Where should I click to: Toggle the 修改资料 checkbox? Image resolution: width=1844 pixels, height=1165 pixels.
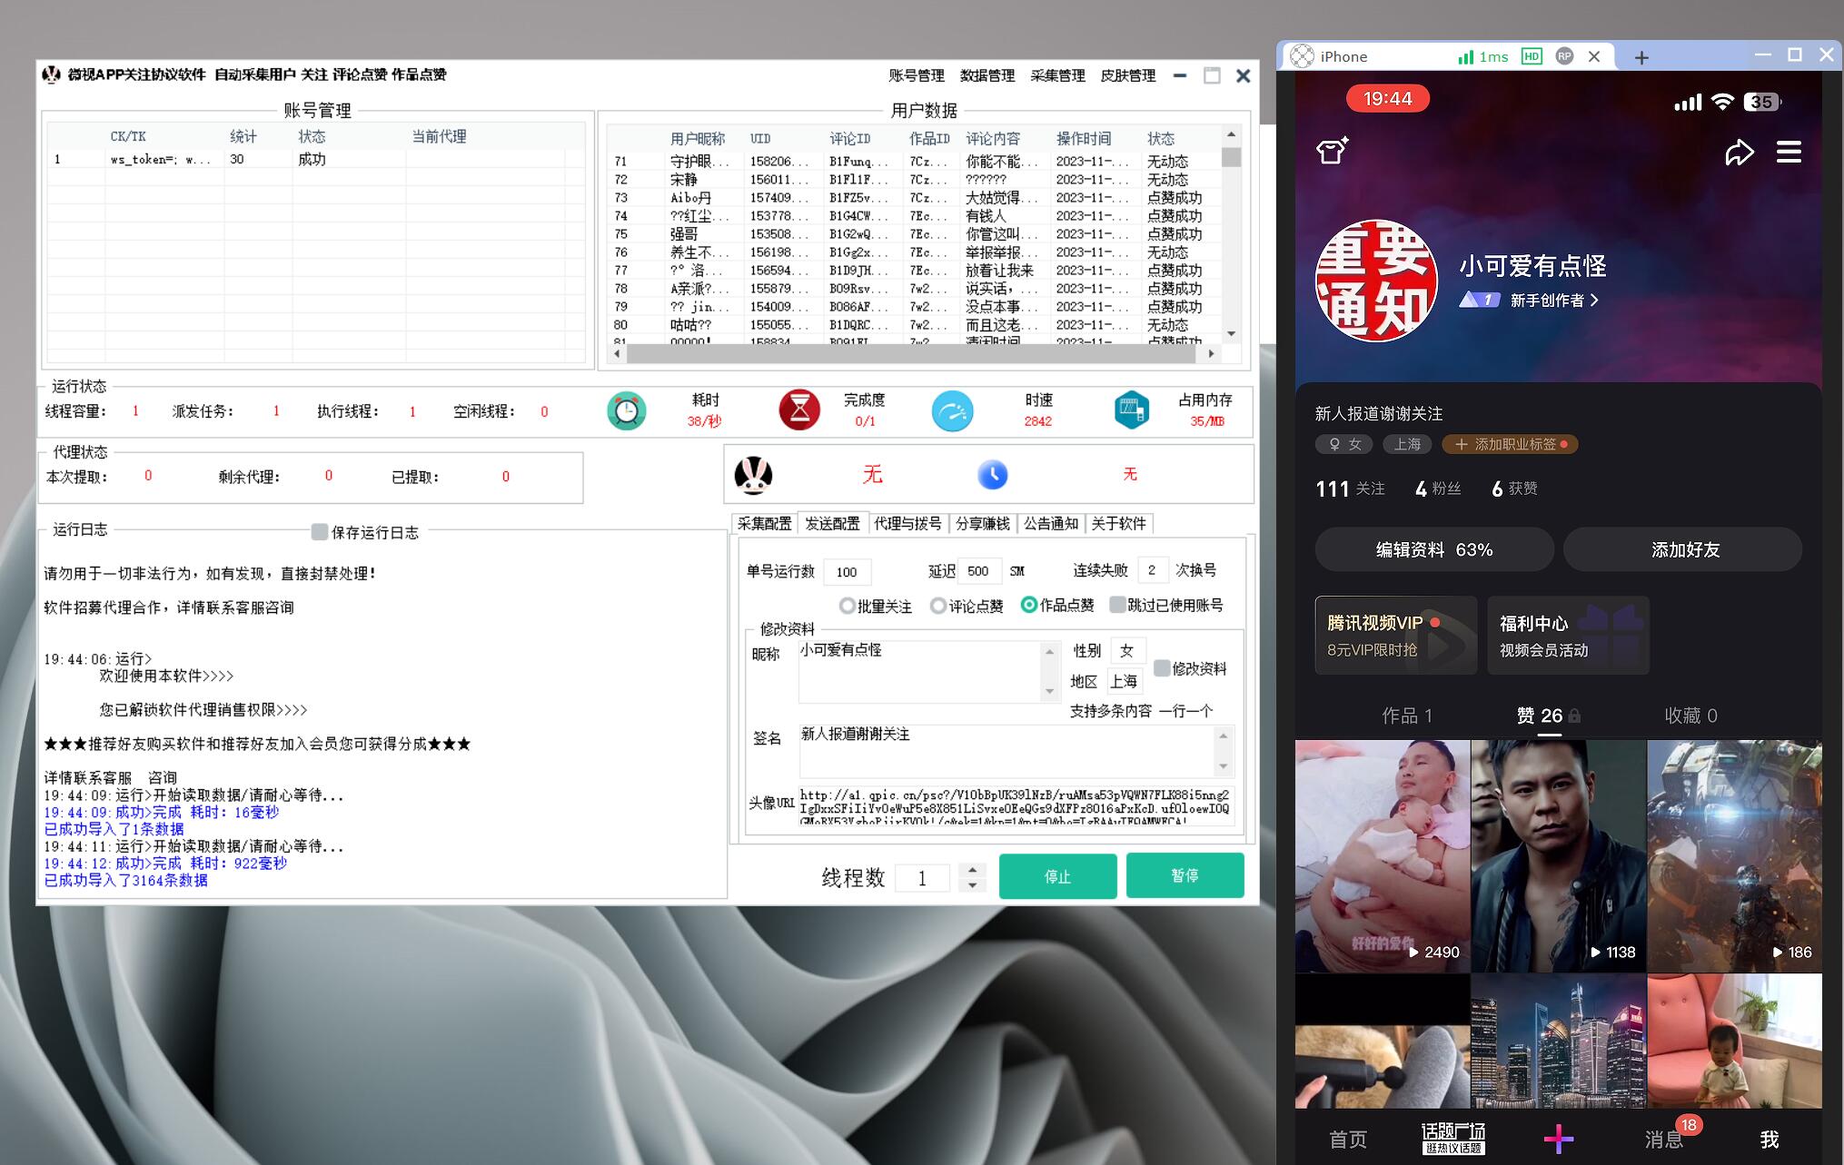pos(1162,668)
